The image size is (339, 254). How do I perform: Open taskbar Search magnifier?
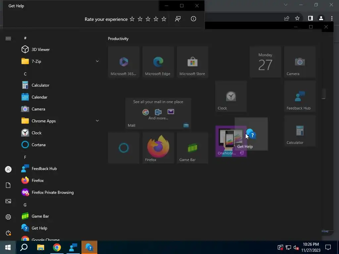coord(24,247)
